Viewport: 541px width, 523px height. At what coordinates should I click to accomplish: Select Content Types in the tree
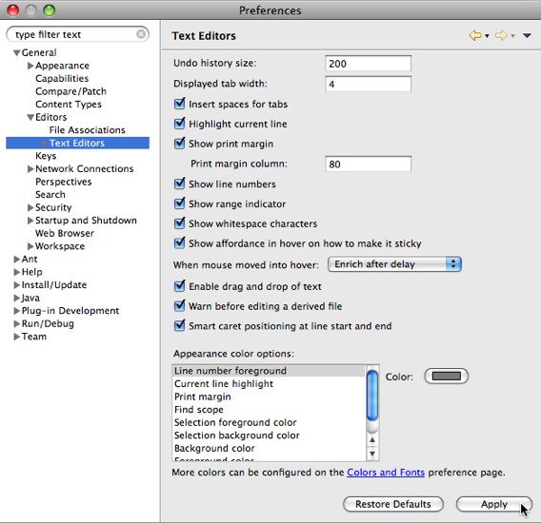click(x=69, y=105)
